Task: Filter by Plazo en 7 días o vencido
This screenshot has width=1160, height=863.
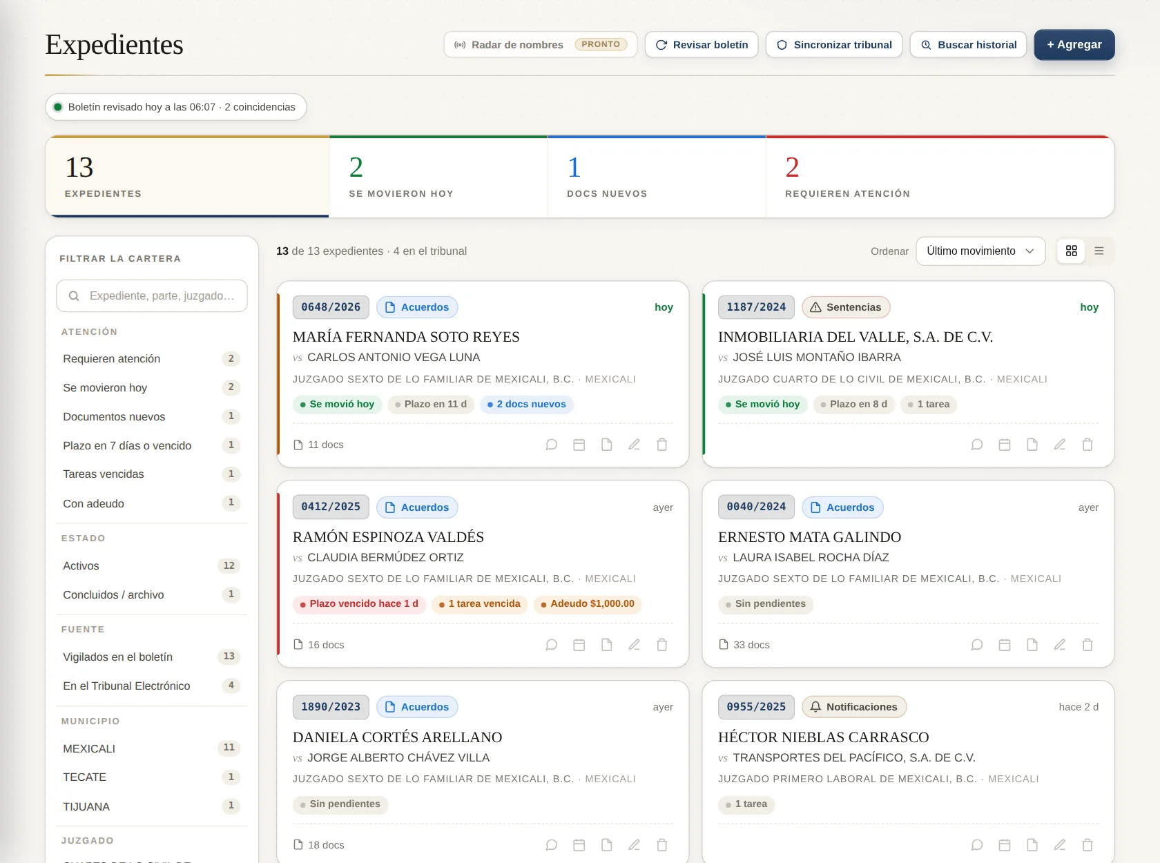Action: [151, 445]
